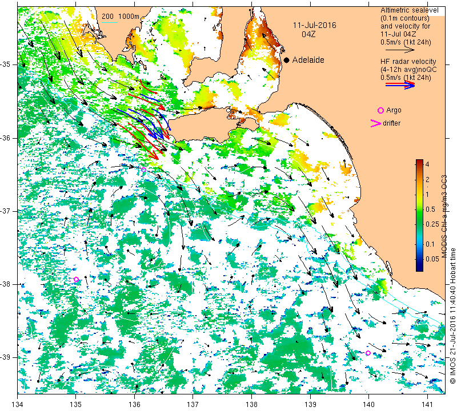Image resolution: width=457 pixels, height=411 pixels.
Task: Click the "11-Jul-2016" date label
Action: [315, 25]
